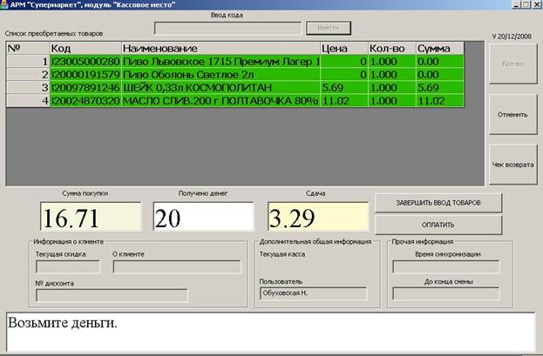Click the ОПЛАТИТЬ button

click(438, 225)
